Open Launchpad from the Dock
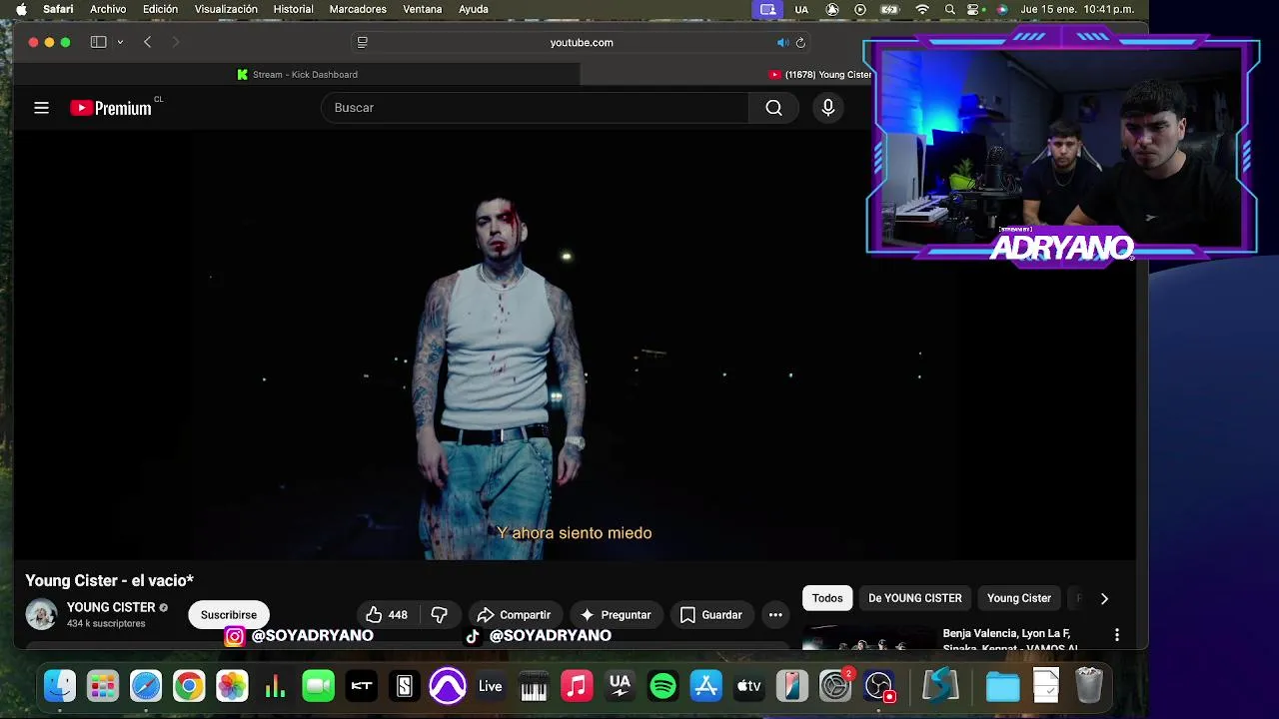This screenshot has width=1279, height=719. [x=102, y=686]
